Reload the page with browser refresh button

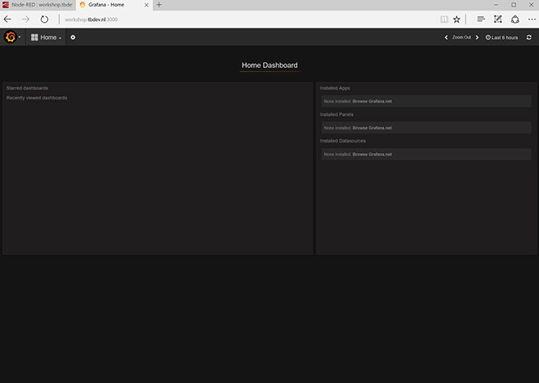pyautogui.click(x=45, y=19)
